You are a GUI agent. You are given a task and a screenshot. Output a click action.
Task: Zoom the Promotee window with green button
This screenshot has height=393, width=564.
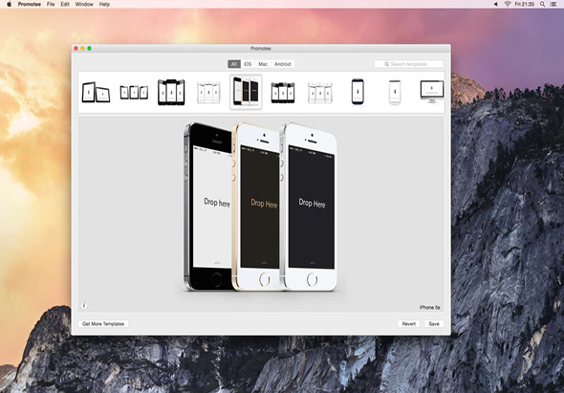(x=89, y=48)
